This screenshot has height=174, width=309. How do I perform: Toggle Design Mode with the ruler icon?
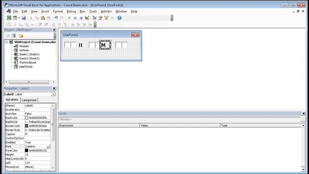pyautogui.click(x=87, y=18)
